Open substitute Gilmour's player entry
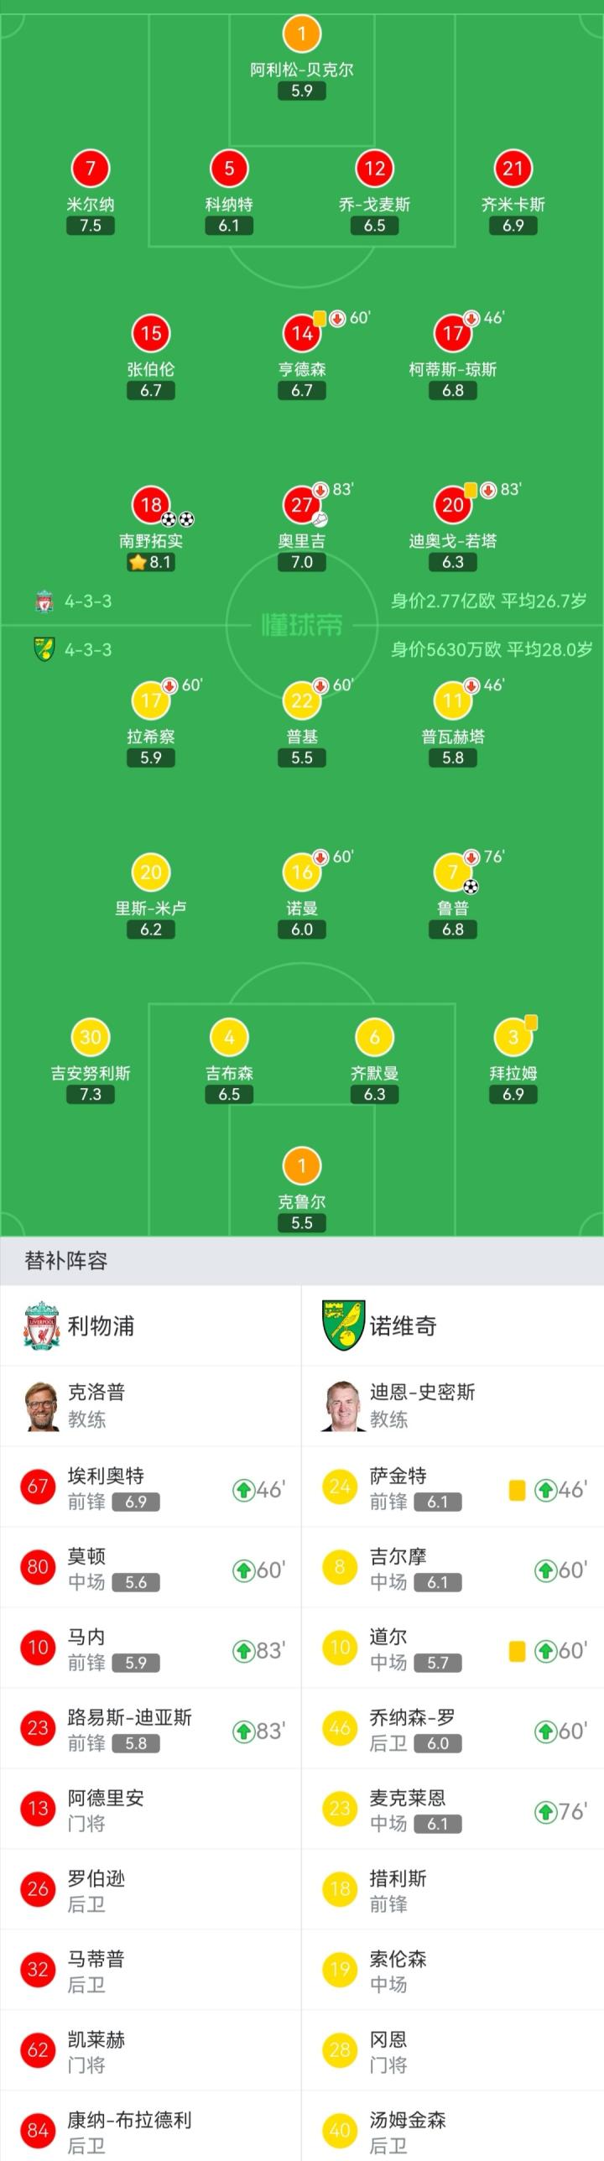Viewport: 604px width, 2161px height. click(x=453, y=1568)
